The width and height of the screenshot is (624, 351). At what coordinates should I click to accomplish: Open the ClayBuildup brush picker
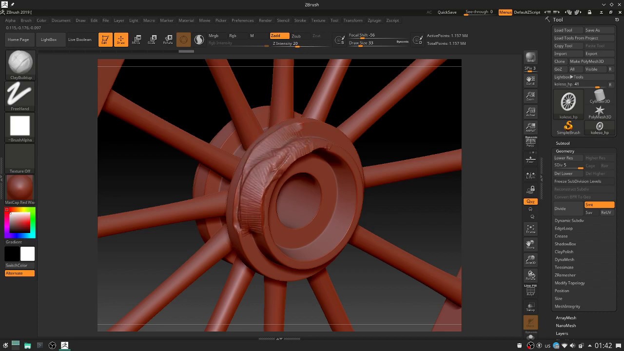(x=20, y=65)
